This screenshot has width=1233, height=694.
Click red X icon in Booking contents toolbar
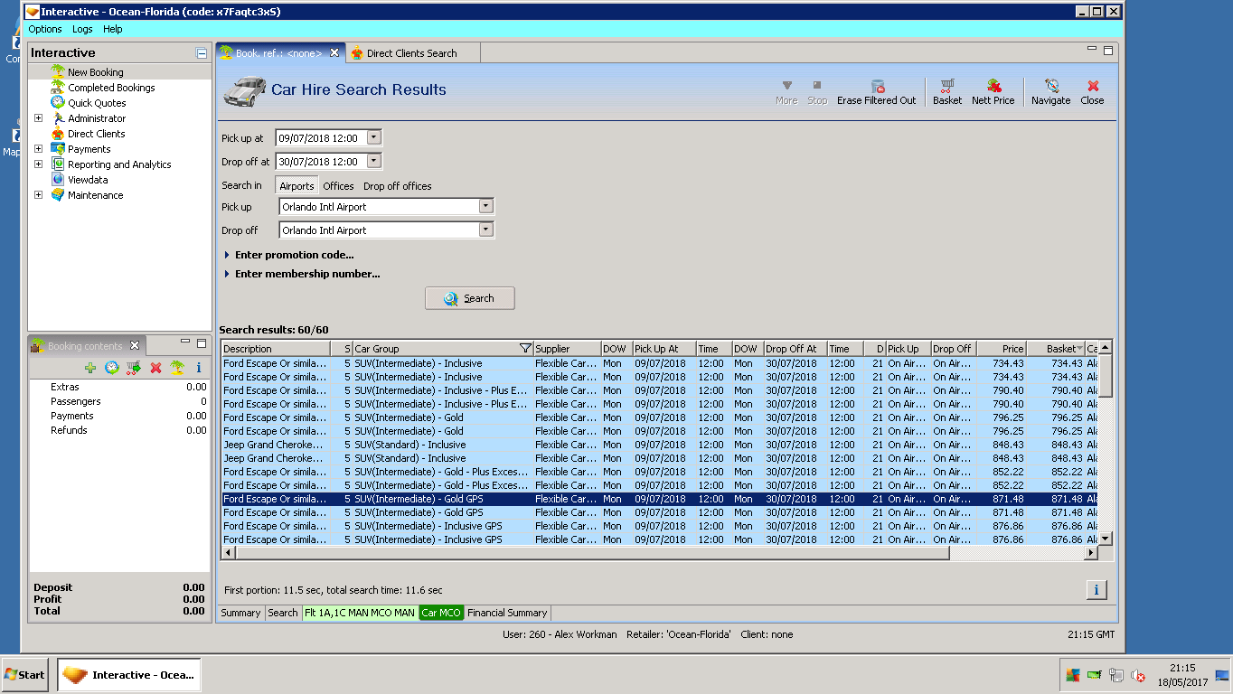(155, 368)
